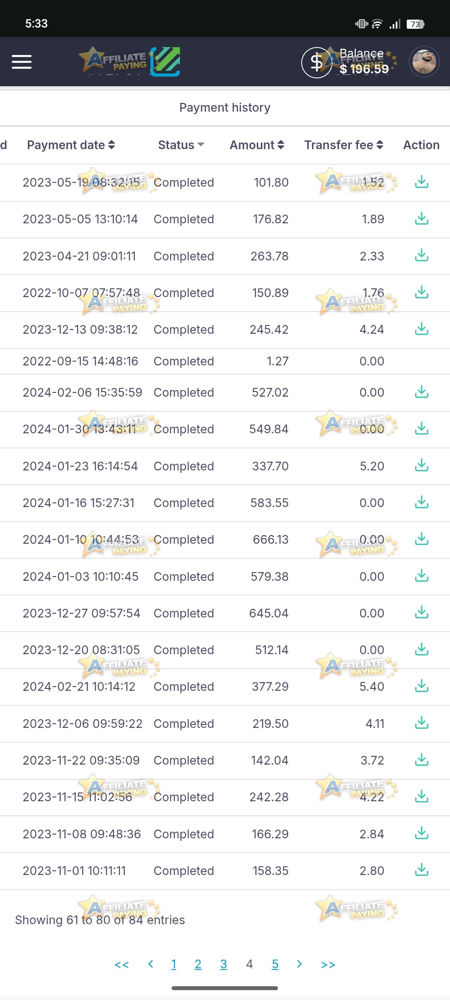Screen dimensions: 450x1000
Task: Download receipt for 2024-02-21 payment
Action: click(x=422, y=686)
